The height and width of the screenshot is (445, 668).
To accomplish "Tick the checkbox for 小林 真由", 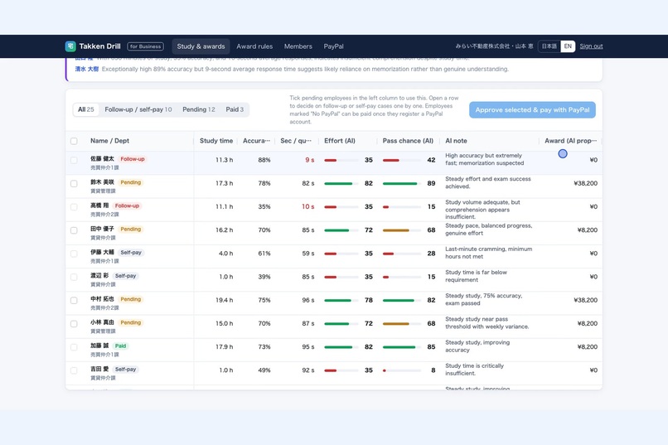I will point(74,324).
